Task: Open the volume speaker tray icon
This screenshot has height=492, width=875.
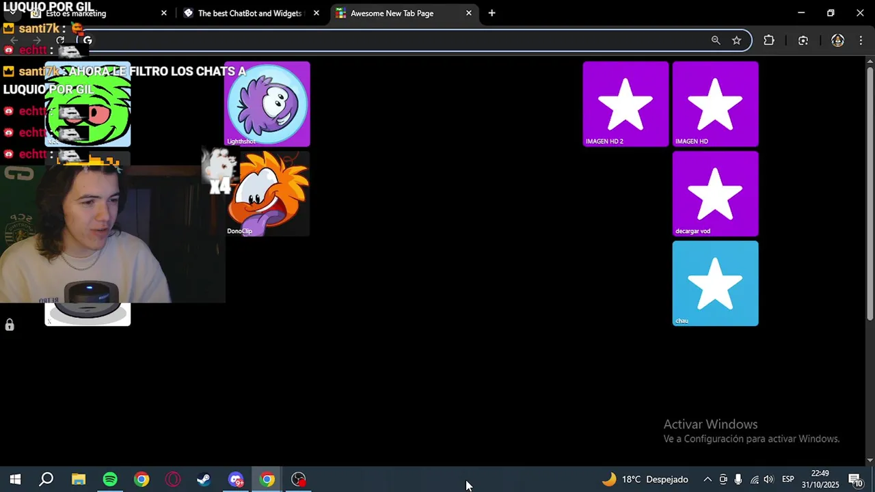Action: coord(769,479)
